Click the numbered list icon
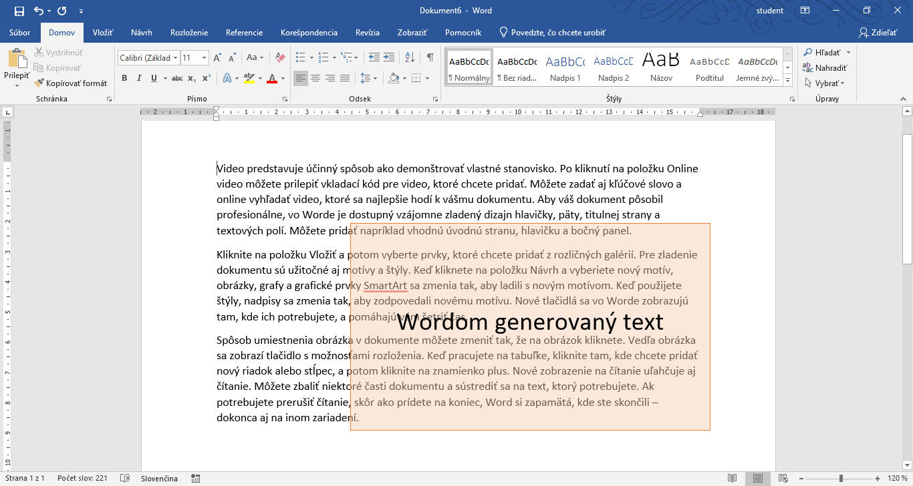Image resolution: width=913 pixels, height=486 pixels. [x=323, y=58]
